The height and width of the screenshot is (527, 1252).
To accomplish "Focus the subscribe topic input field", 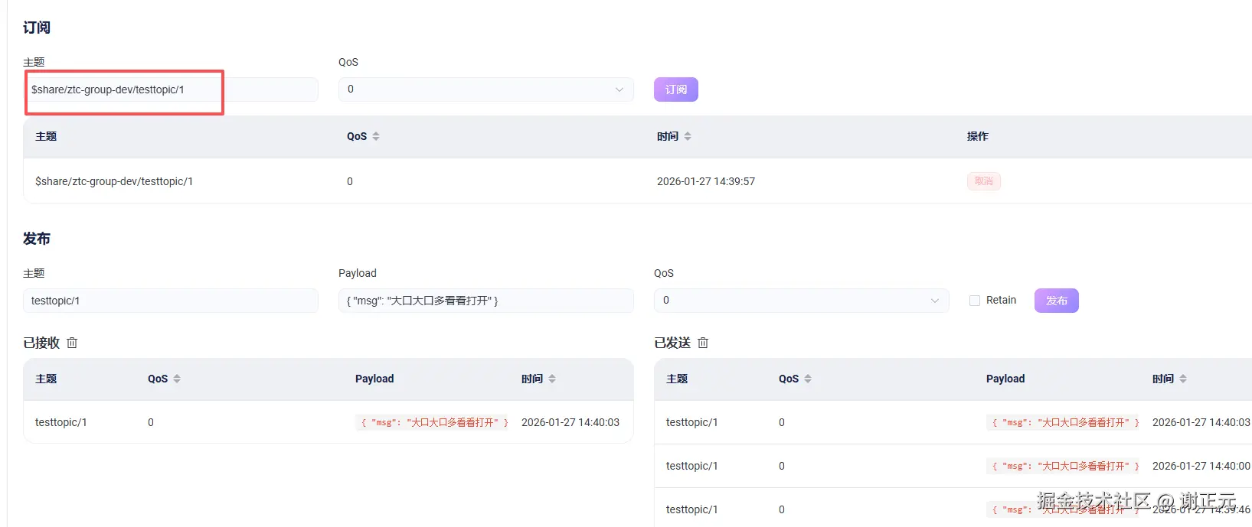I will point(170,89).
